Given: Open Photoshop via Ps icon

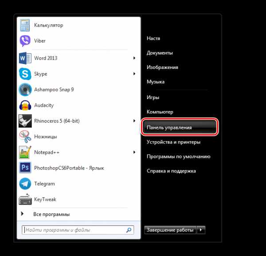Looking at the screenshot, I should [25, 168].
